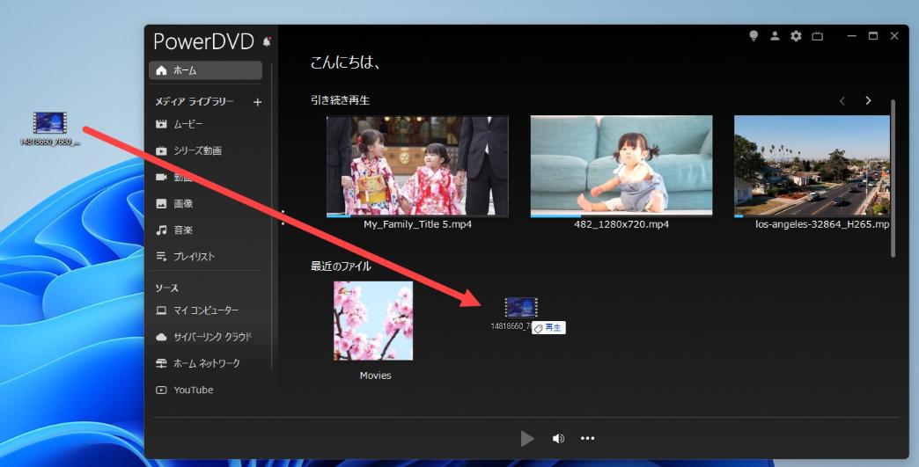Select ホーム in the sidebar
The width and height of the screenshot is (919, 467).
pyautogui.click(x=205, y=70)
